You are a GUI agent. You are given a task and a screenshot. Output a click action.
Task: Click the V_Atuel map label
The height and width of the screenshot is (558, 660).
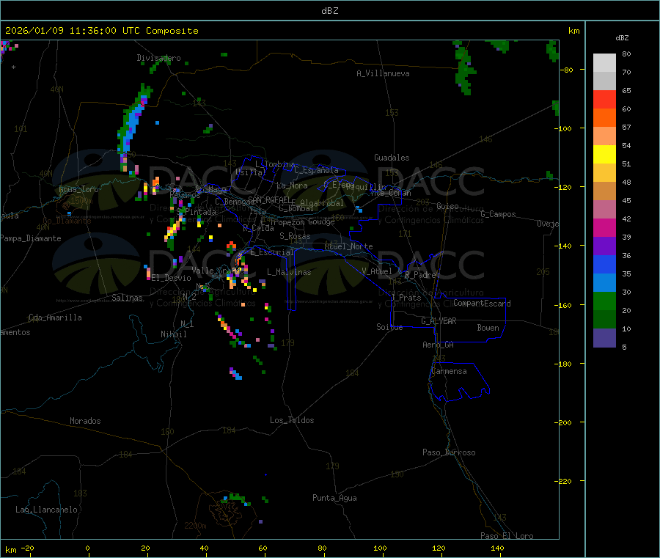click(377, 271)
